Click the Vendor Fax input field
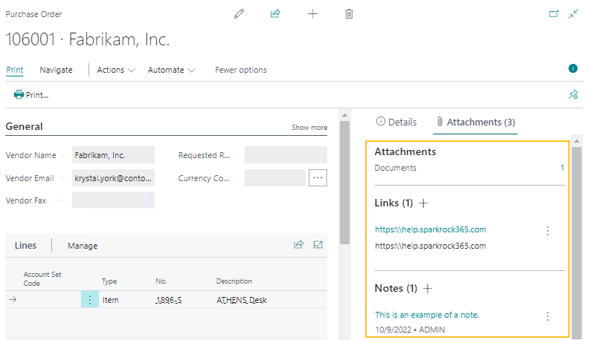 (x=113, y=200)
